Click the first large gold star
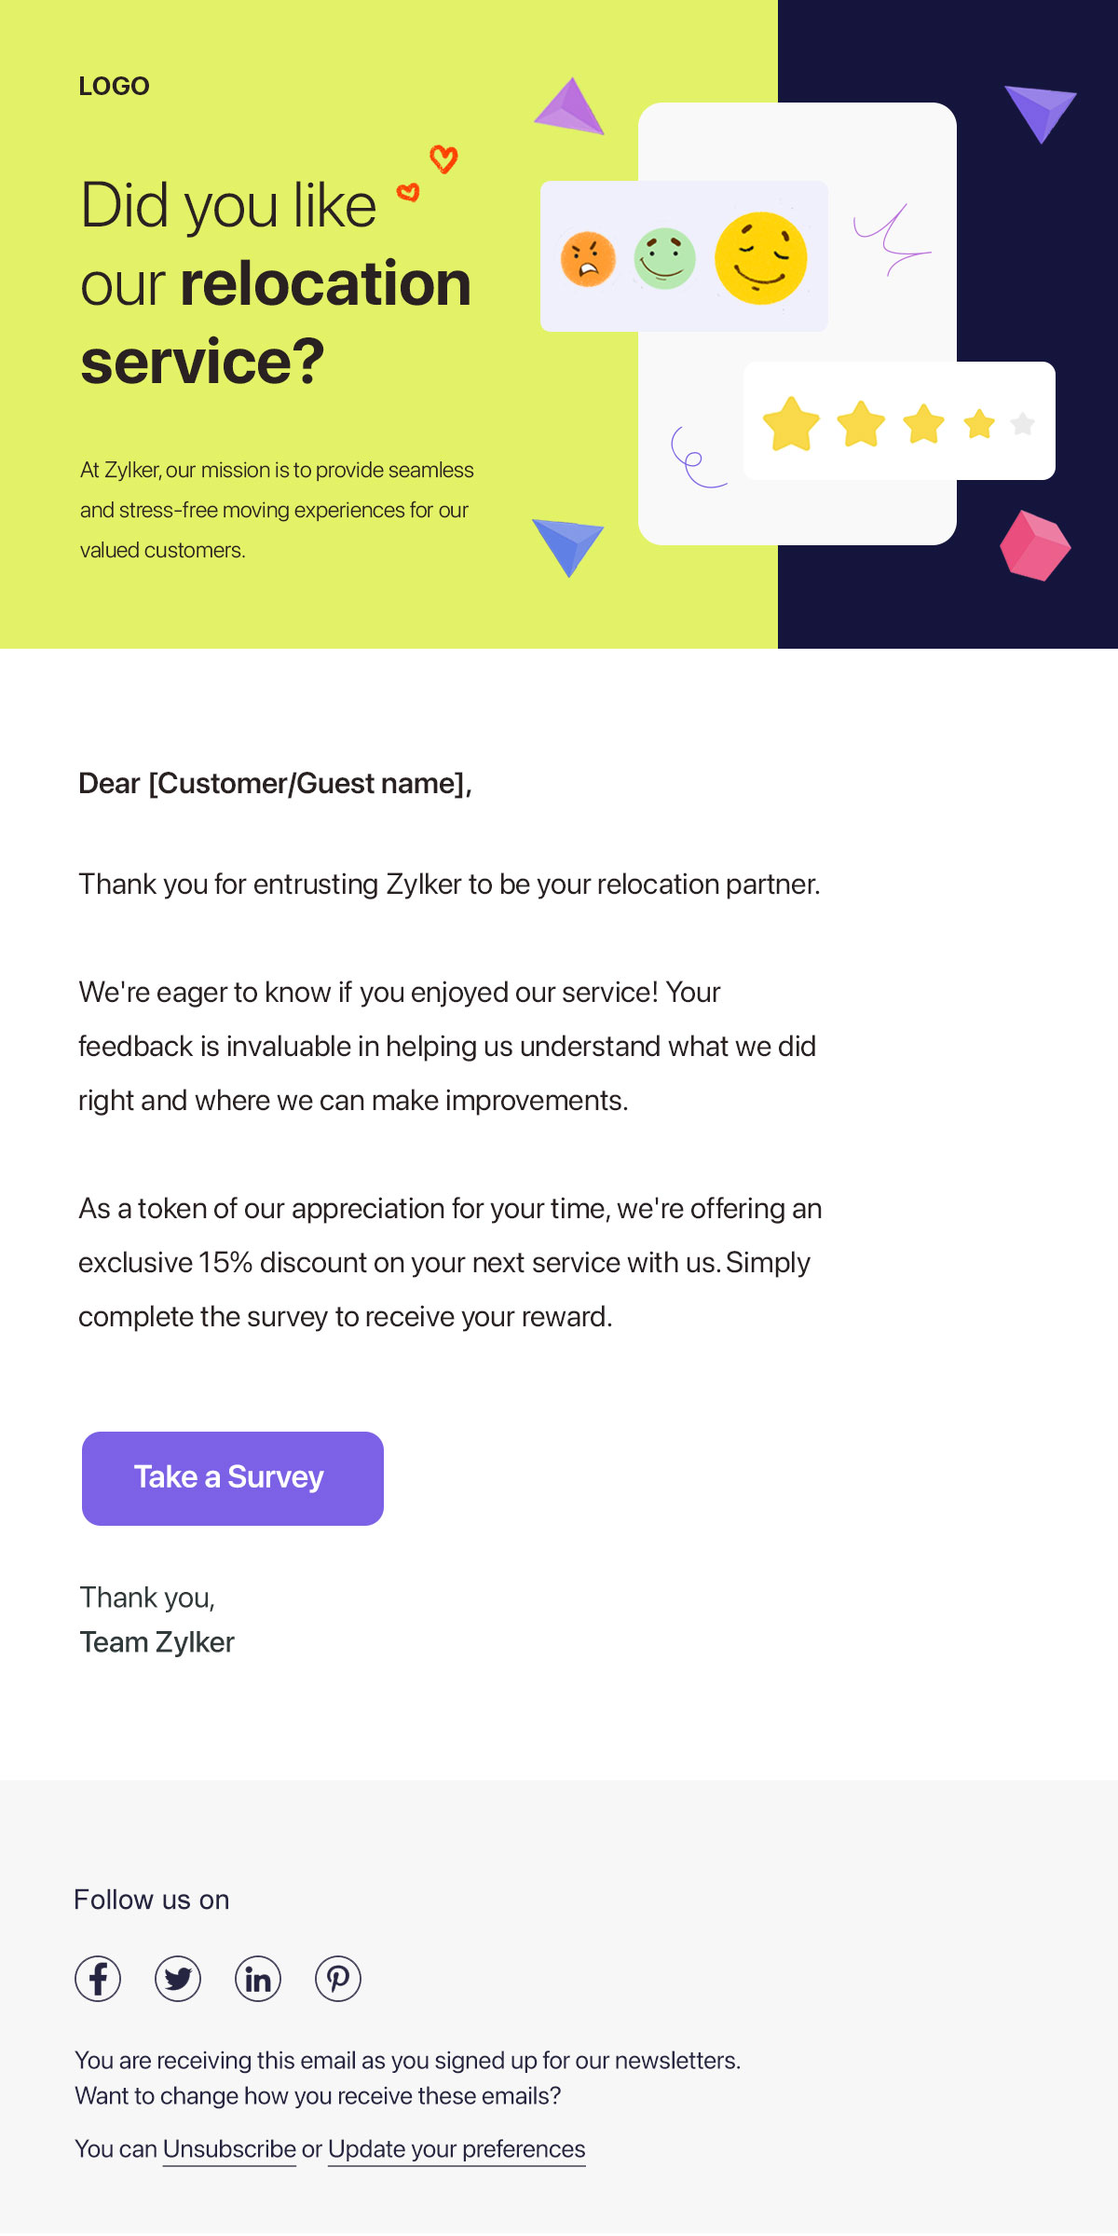 click(791, 424)
